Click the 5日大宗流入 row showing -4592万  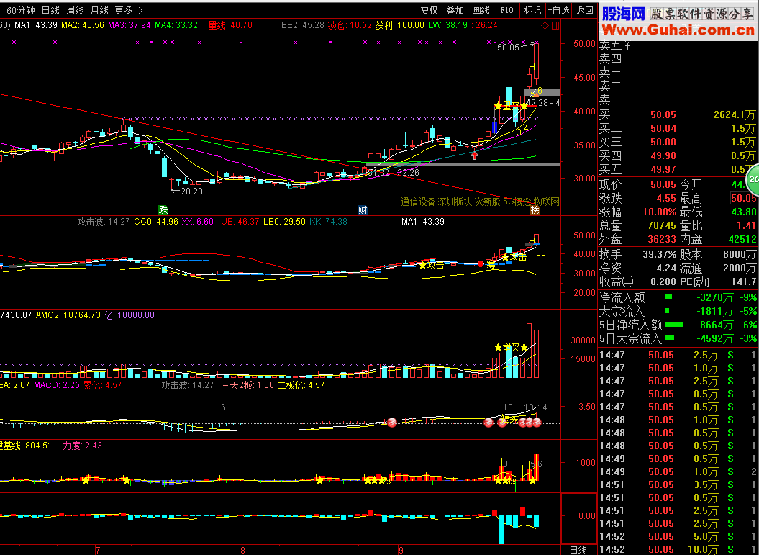[x=678, y=338]
